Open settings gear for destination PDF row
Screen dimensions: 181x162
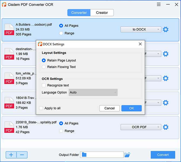point(166,54)
